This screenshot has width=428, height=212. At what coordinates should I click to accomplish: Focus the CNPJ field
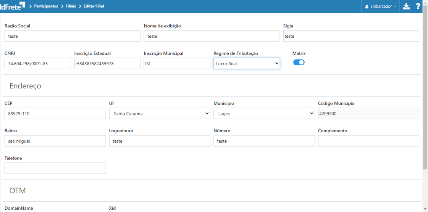coord(37,64)
